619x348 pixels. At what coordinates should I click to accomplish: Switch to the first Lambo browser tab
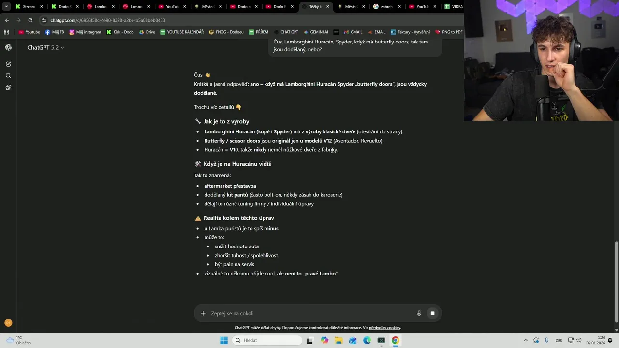(101, 7)
